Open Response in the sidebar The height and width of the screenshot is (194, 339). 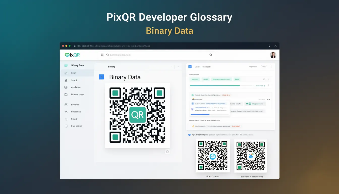coord(77,112)
